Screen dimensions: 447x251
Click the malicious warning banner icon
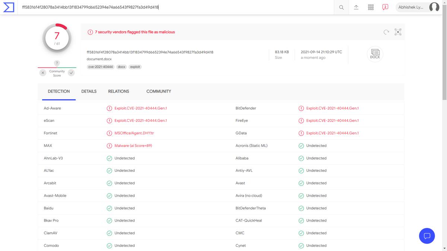pos(90,32)
